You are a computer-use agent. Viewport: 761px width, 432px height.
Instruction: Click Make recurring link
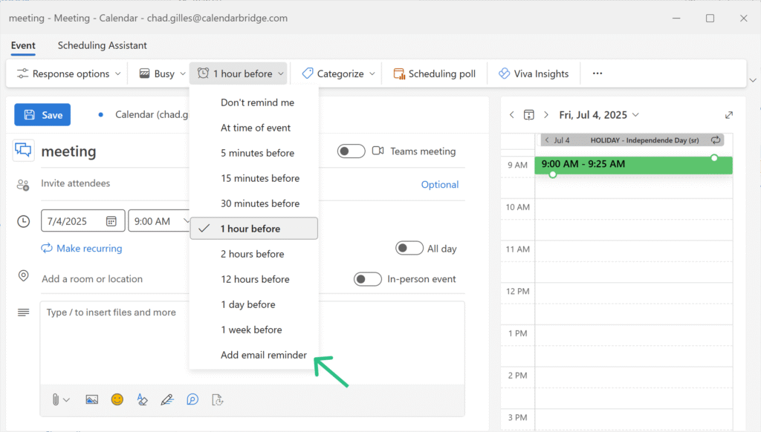coord(82,248)
